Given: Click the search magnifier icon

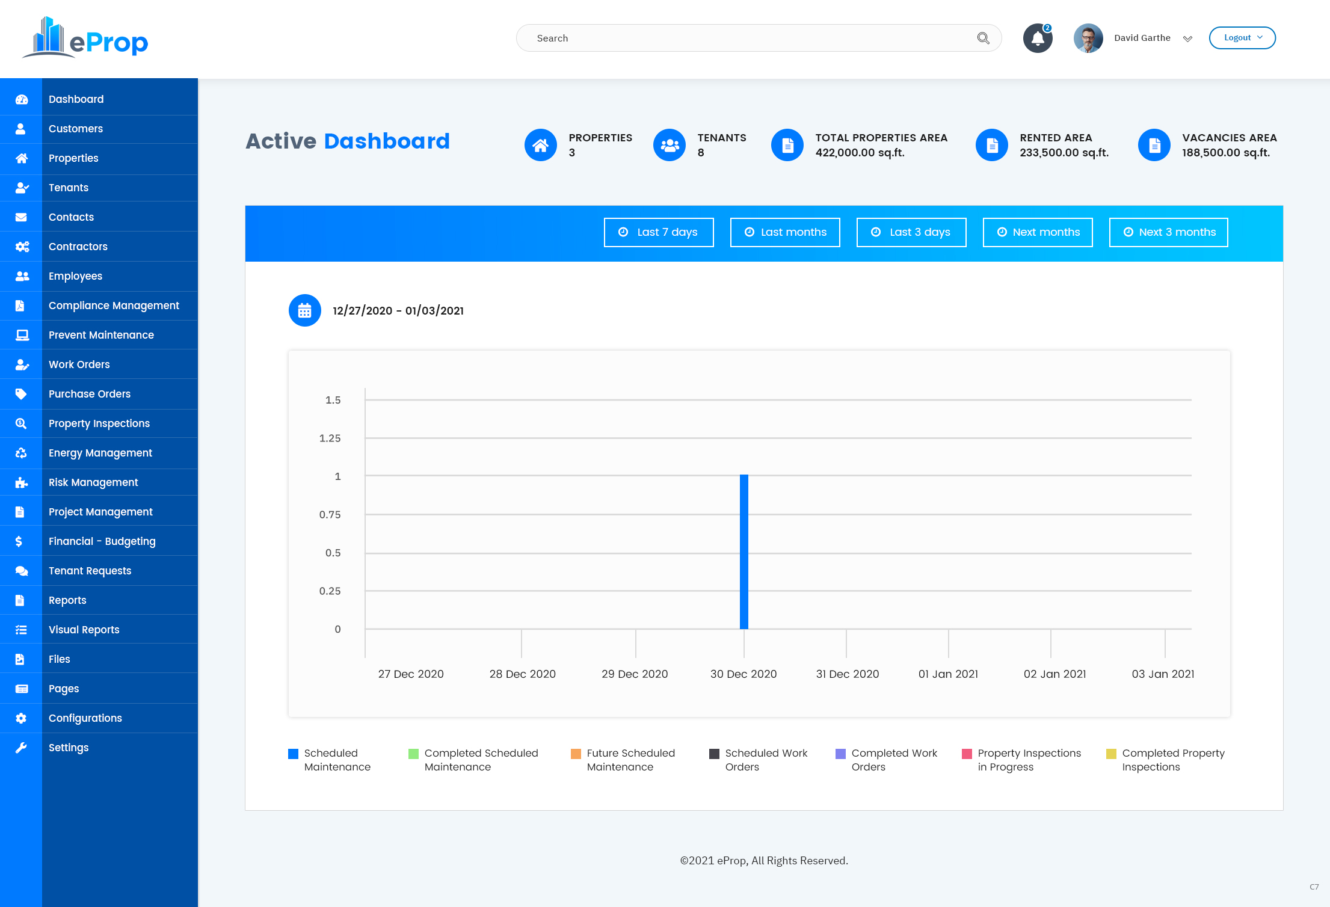Looking at the screenshot, I should click(983, 38).
